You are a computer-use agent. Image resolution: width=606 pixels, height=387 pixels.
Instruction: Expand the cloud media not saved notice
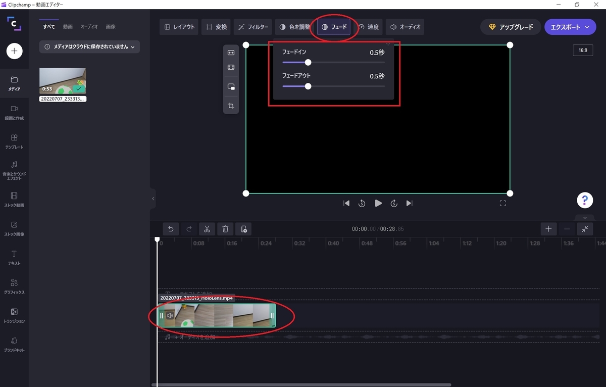[x=90, y=47]
